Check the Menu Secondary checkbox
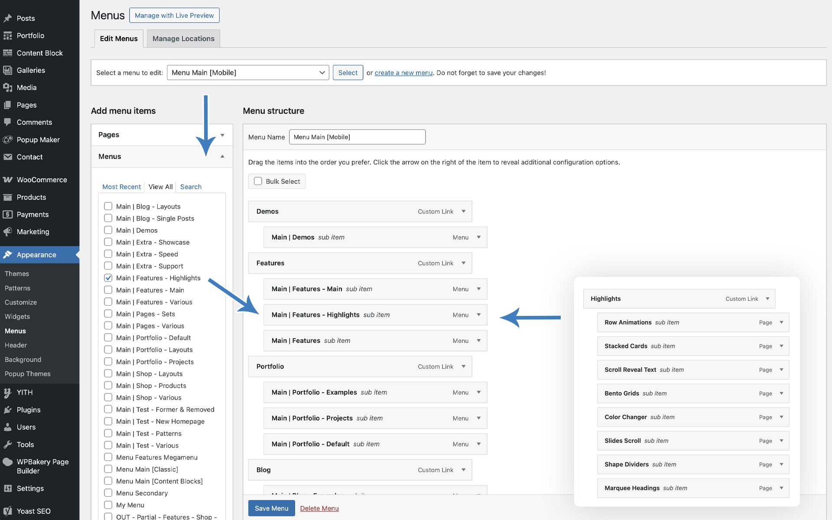Image resolution: width=832 pixels, height=520 pixels. 108,493
